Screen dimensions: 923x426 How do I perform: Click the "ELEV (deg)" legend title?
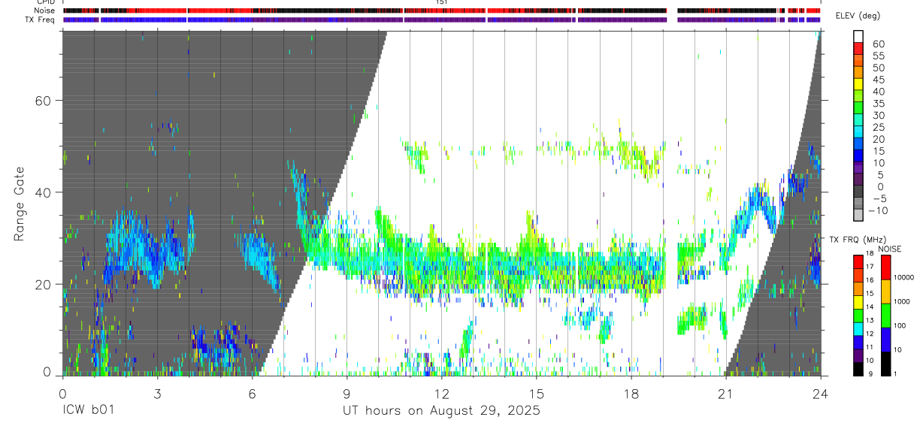[x=858, y=16]
